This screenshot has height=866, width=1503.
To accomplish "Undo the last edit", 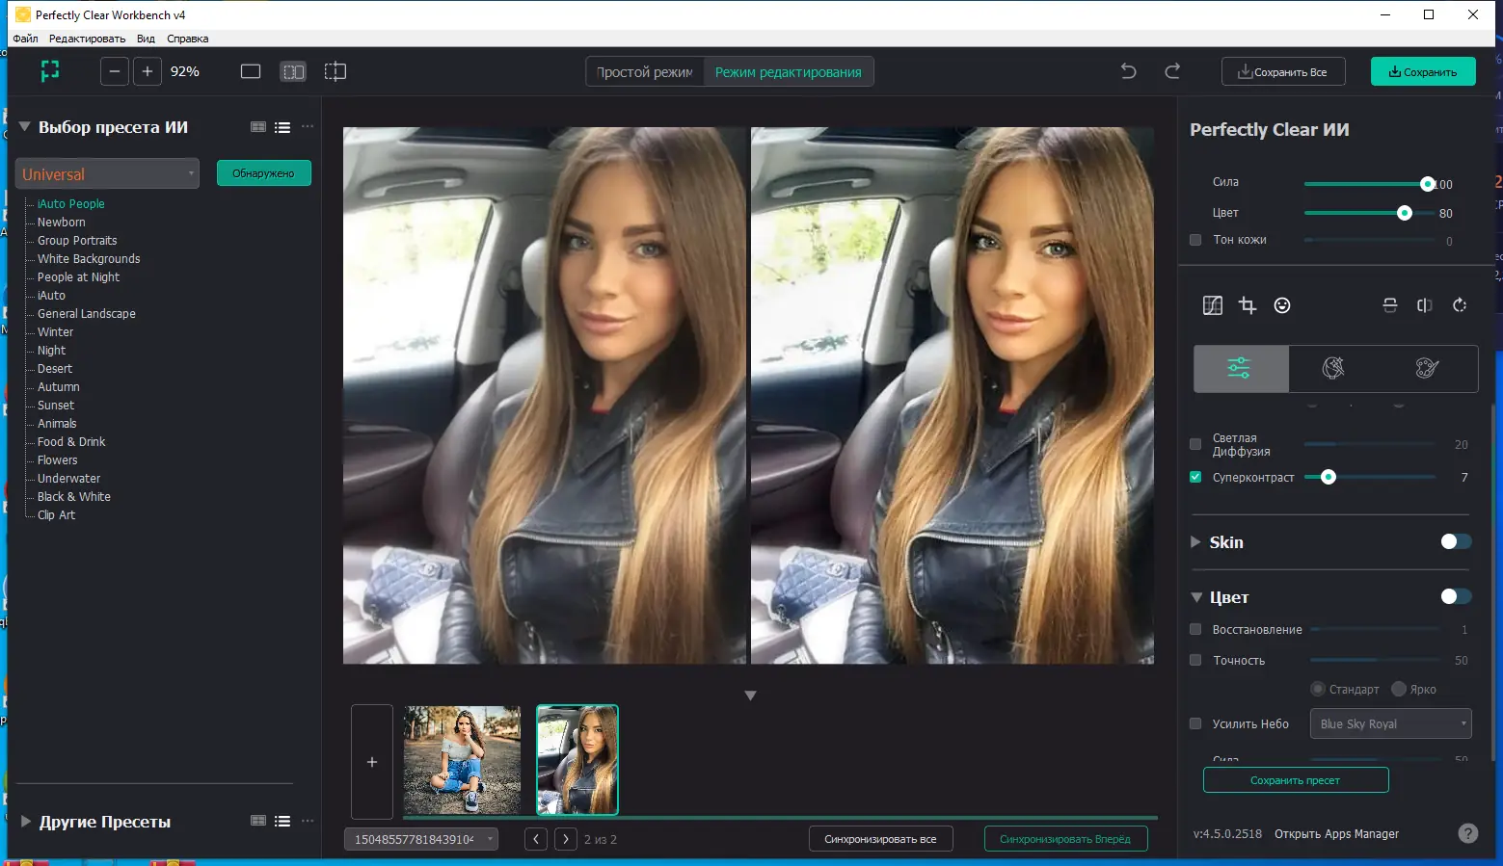I will pyautogui.click(x=1128, y=71).
